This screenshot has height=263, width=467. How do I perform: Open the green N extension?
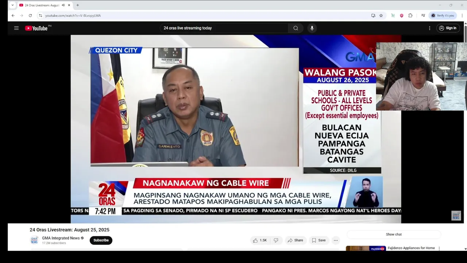coord(393,15)
